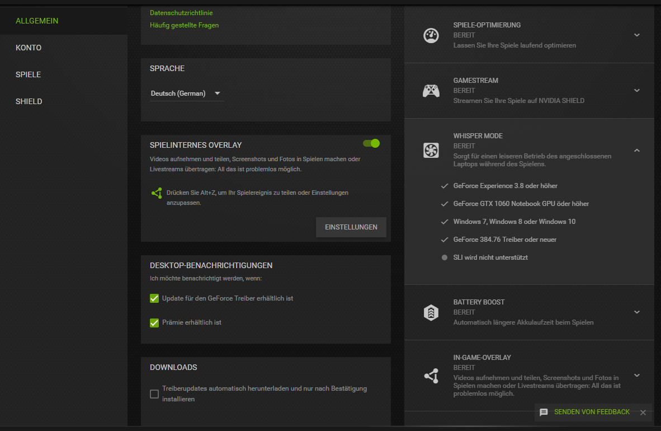Click the checkmark next to GeForce Experience 3.8
The height and width of the screenshot is (431, 661).
click(445, 186)
